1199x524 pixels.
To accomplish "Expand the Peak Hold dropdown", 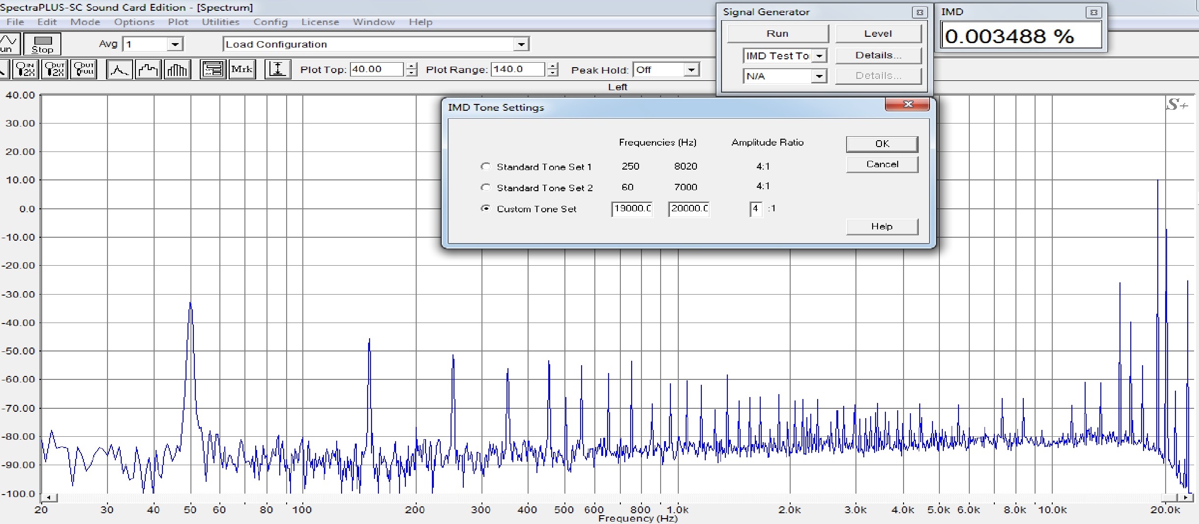I will [x=691, y=70].
